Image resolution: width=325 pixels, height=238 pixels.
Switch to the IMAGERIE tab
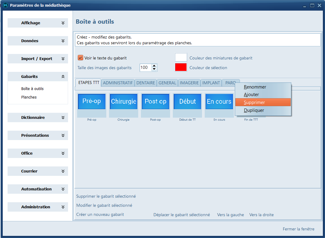pyautogui.click(x=189, y=83)
